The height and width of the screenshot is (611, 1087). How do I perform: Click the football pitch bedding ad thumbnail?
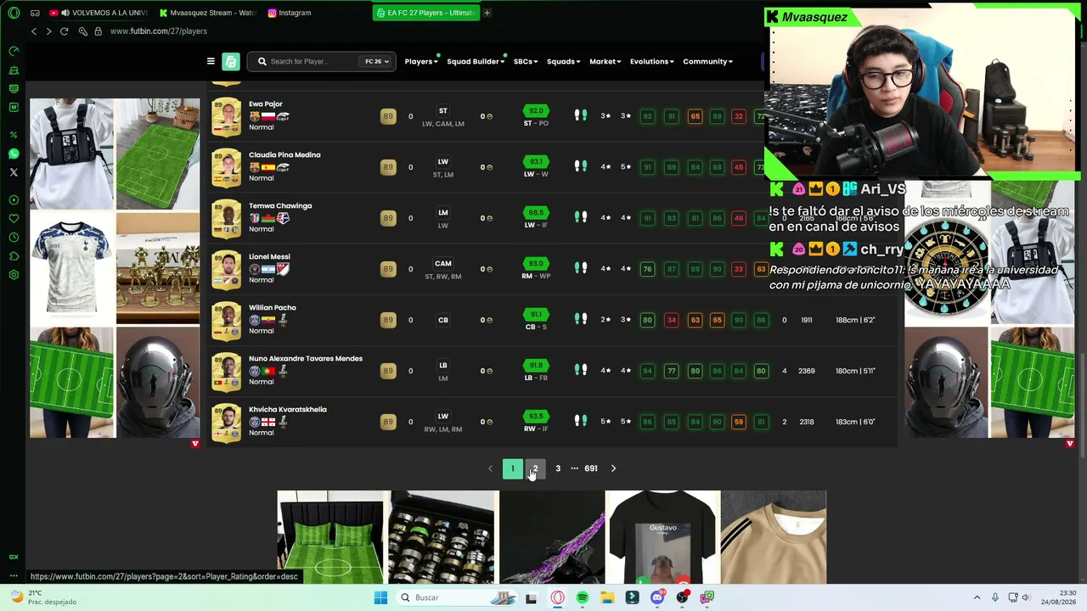click(x=330, y=537)
